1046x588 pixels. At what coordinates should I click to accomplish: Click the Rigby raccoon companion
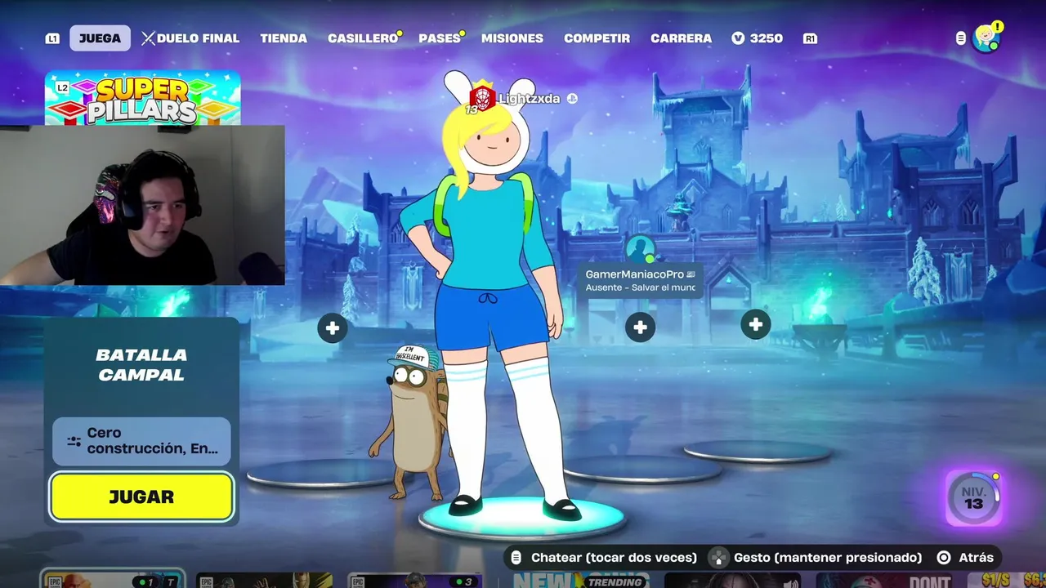[x=413, y=421]
